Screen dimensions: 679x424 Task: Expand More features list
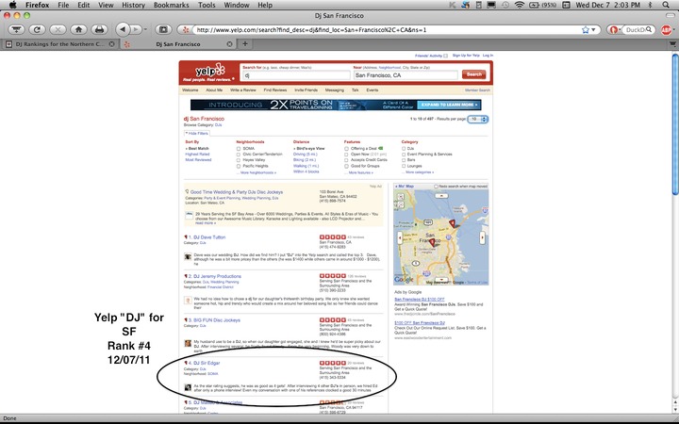(x=360, y=172)
